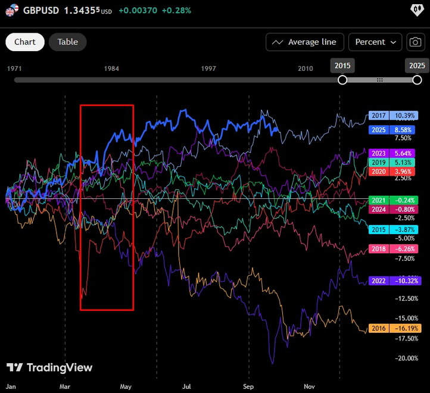The image size is (430, 393).
Task: Click the Mar axis label
Action: [65, 386]
